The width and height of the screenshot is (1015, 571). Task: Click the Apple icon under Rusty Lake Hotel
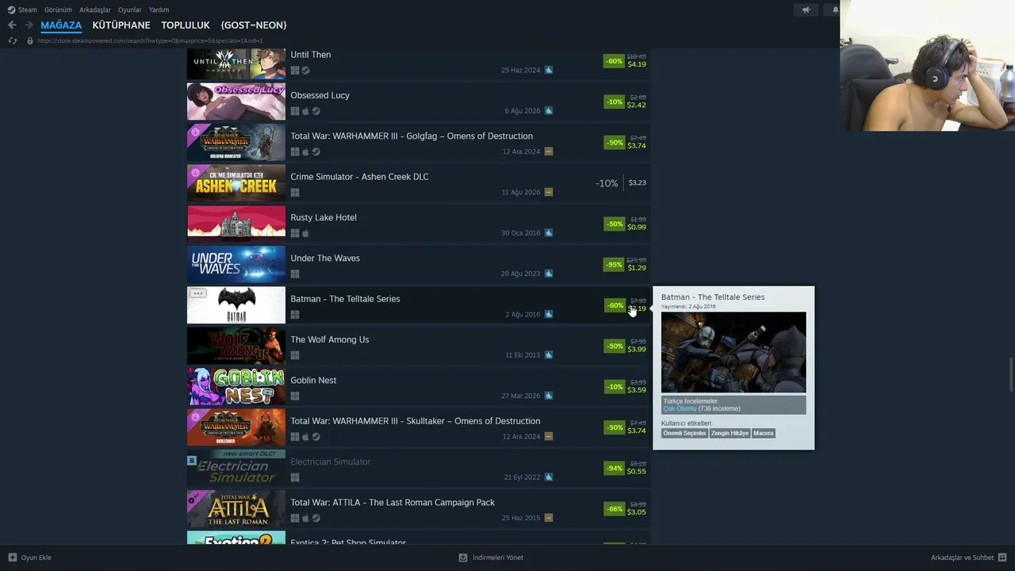click(305, 233)
